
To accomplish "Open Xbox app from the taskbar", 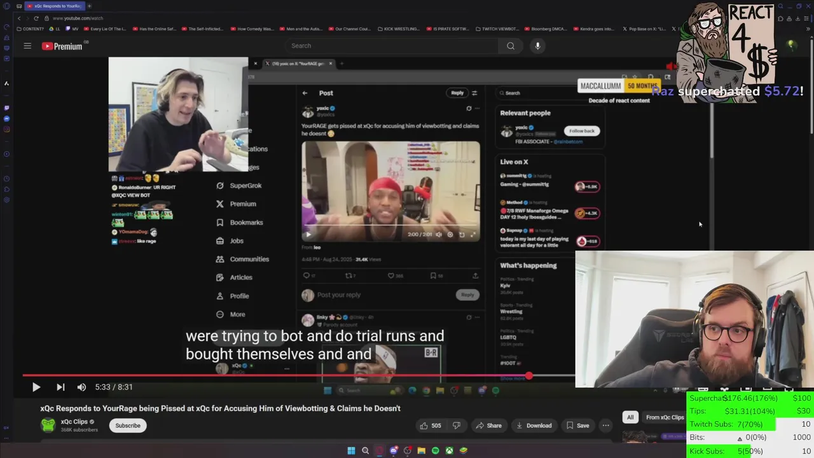I will [449, 450].
